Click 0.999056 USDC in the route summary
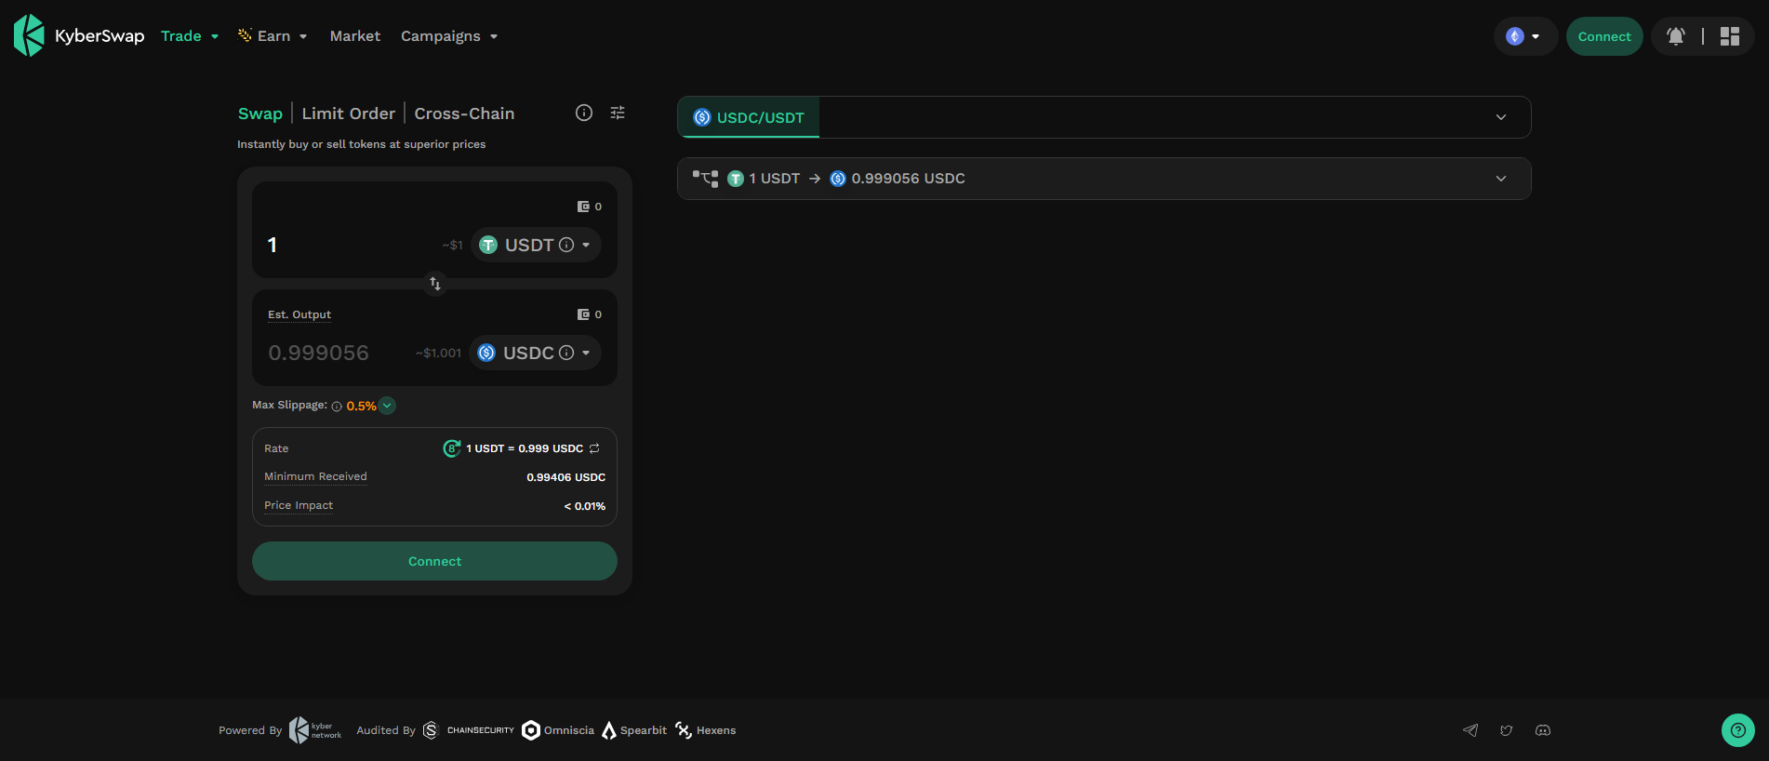 908,179
